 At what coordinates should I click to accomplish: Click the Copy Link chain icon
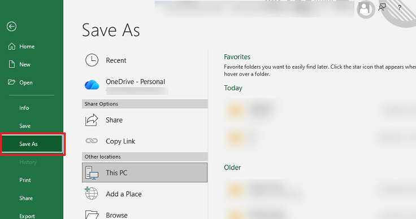(x=92, y=141)
